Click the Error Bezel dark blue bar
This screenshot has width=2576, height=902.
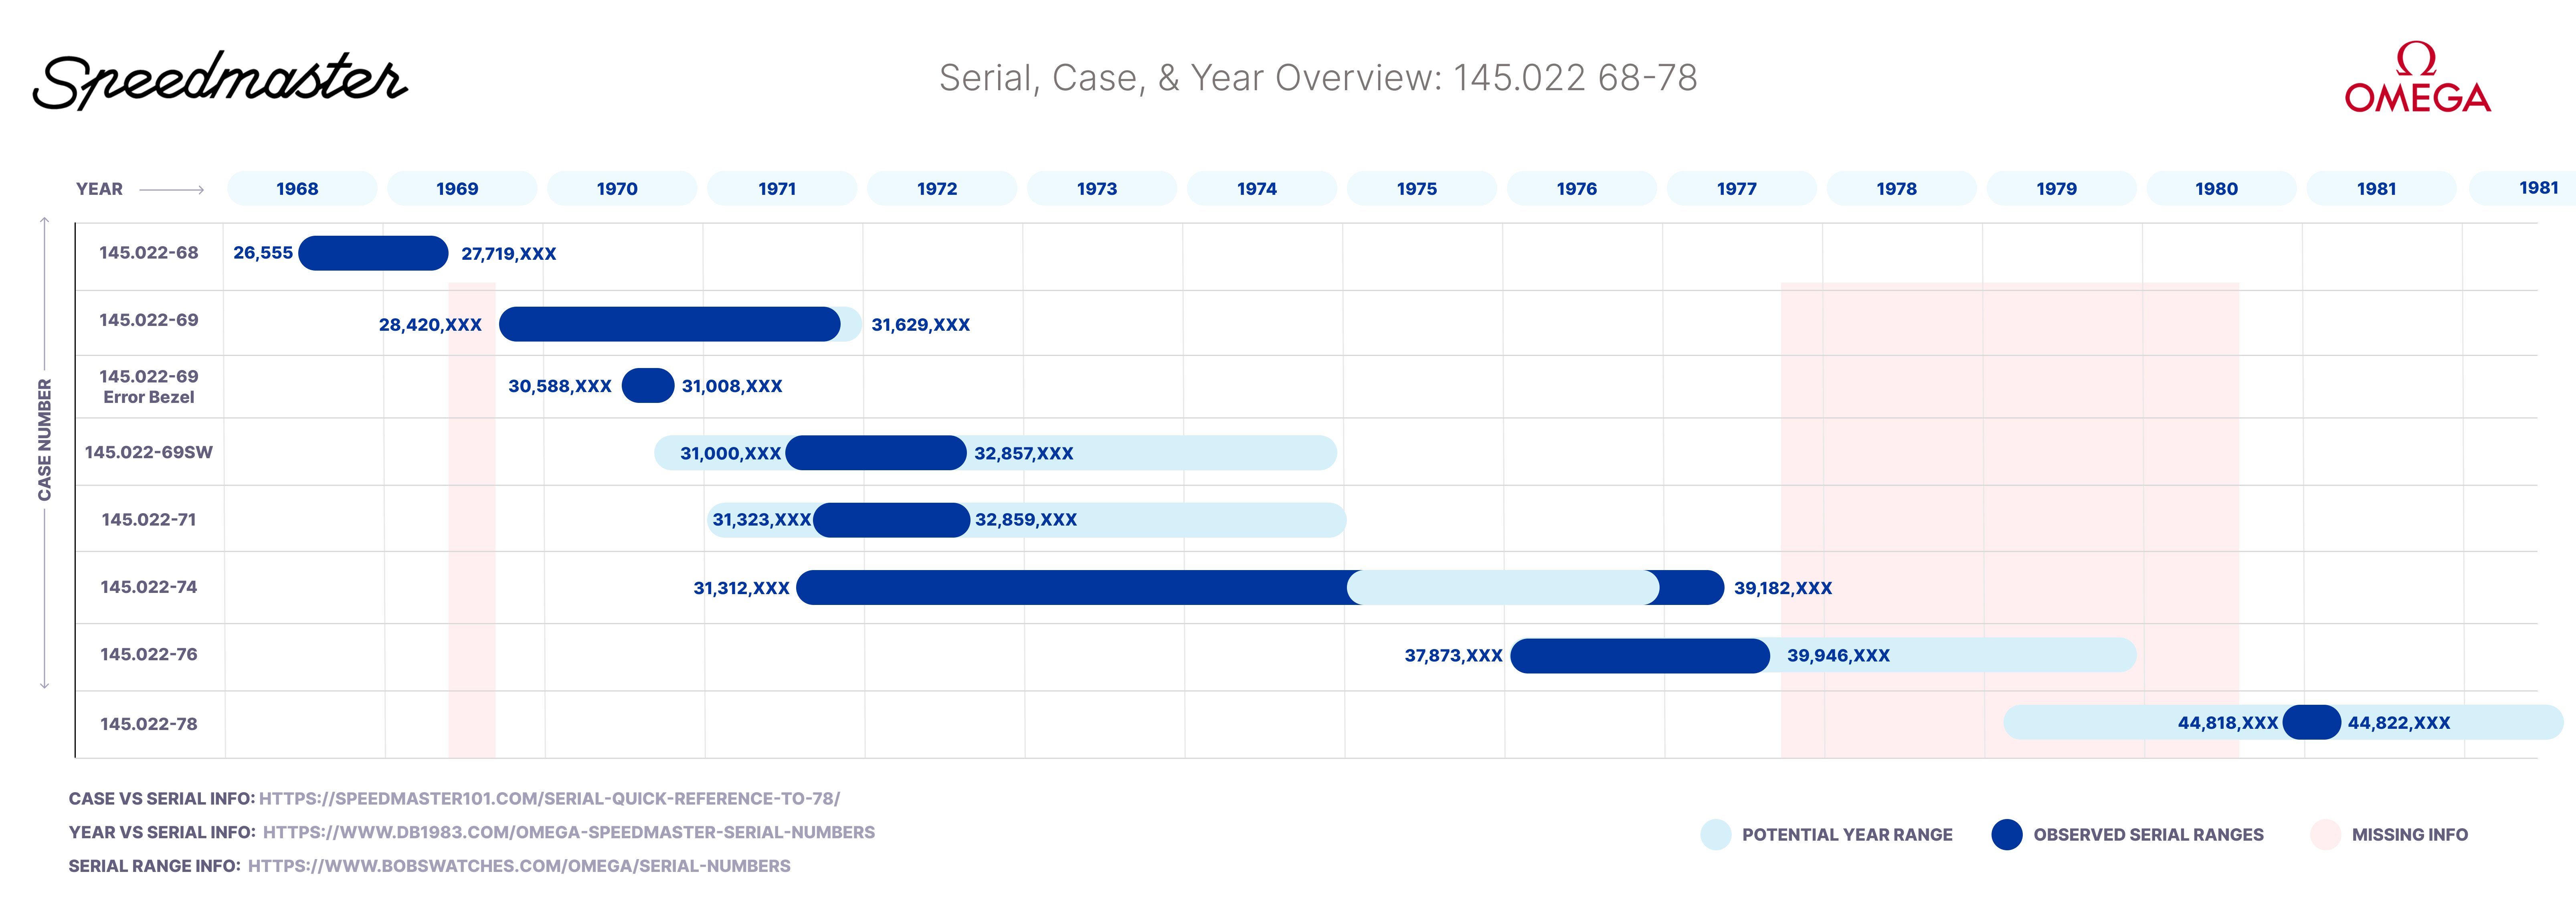pos(647,385)
